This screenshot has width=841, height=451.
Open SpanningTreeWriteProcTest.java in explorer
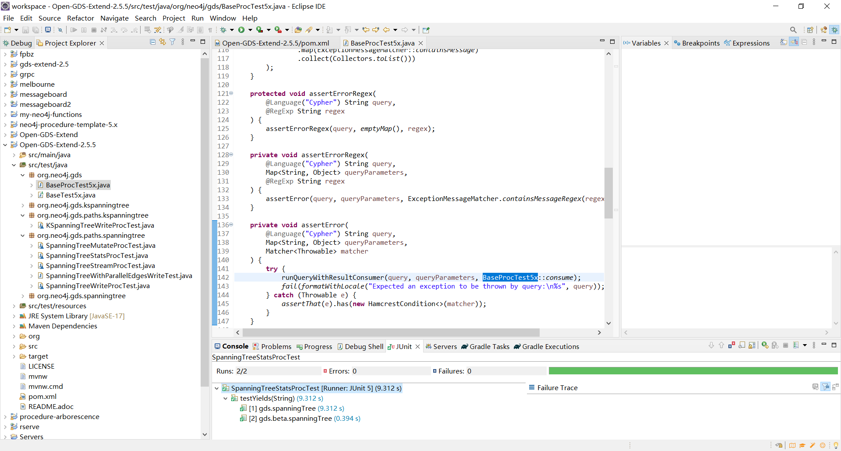coord(98,286)
